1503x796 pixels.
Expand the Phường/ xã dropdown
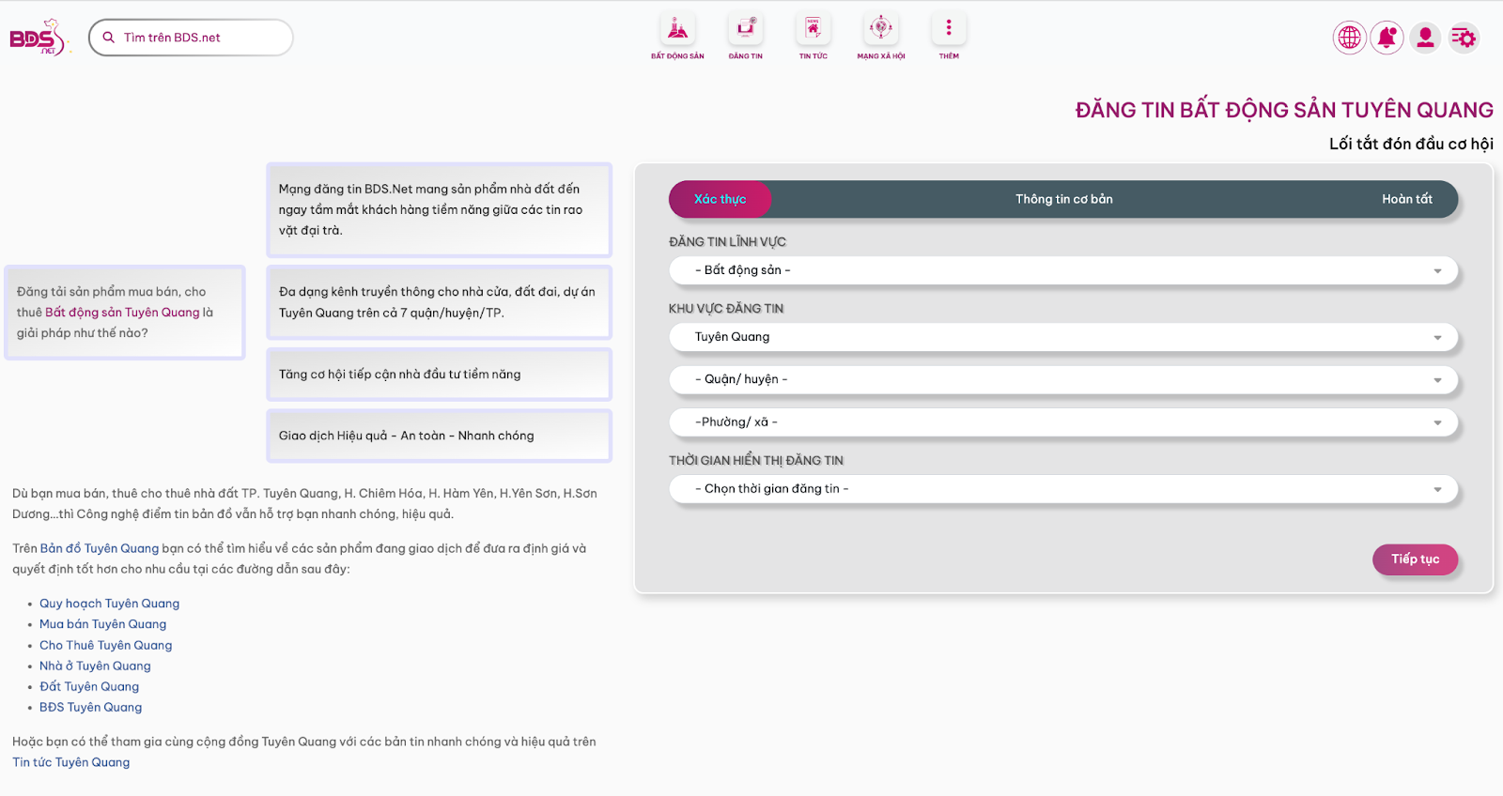(1063, 422)
